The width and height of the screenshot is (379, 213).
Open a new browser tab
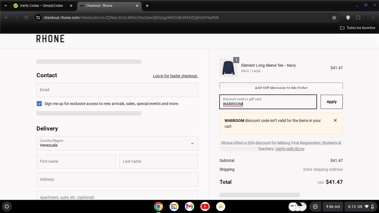(147, 6)
